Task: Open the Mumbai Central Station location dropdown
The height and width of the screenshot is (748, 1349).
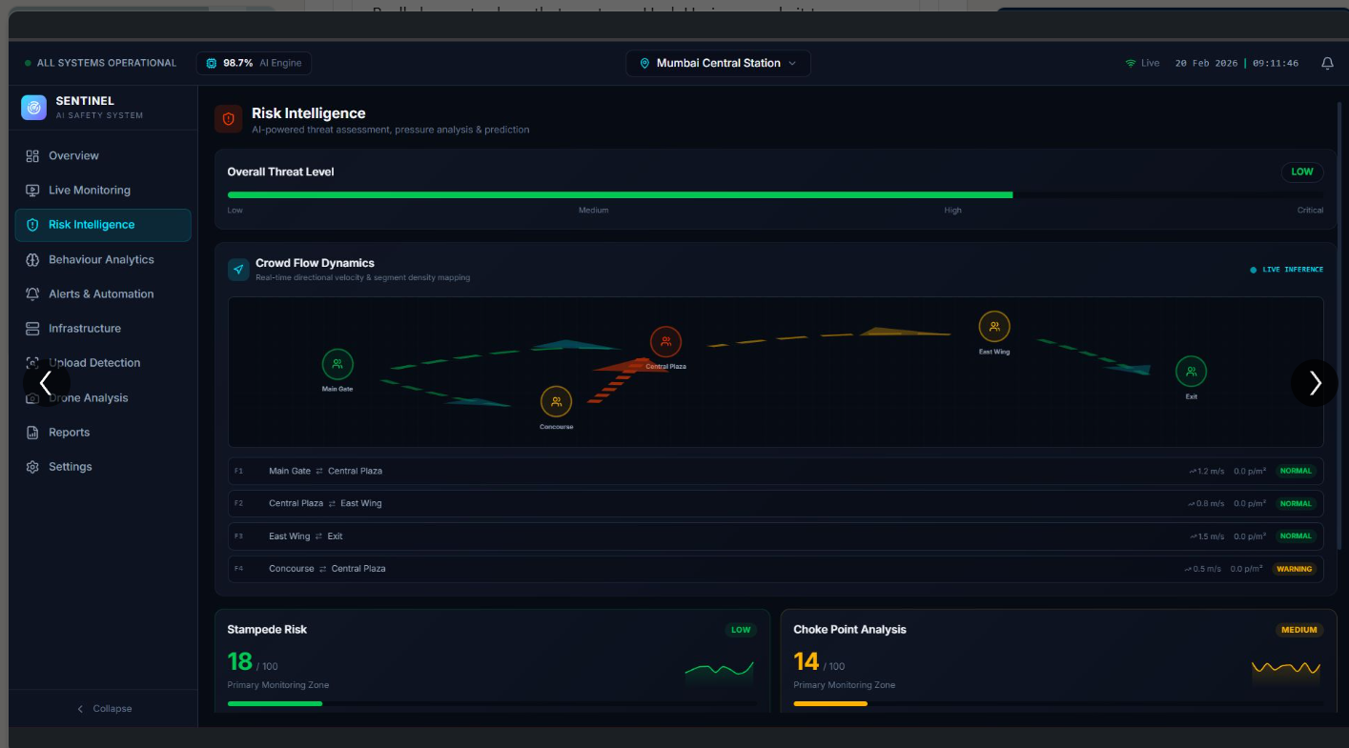Action: [718, 63]
